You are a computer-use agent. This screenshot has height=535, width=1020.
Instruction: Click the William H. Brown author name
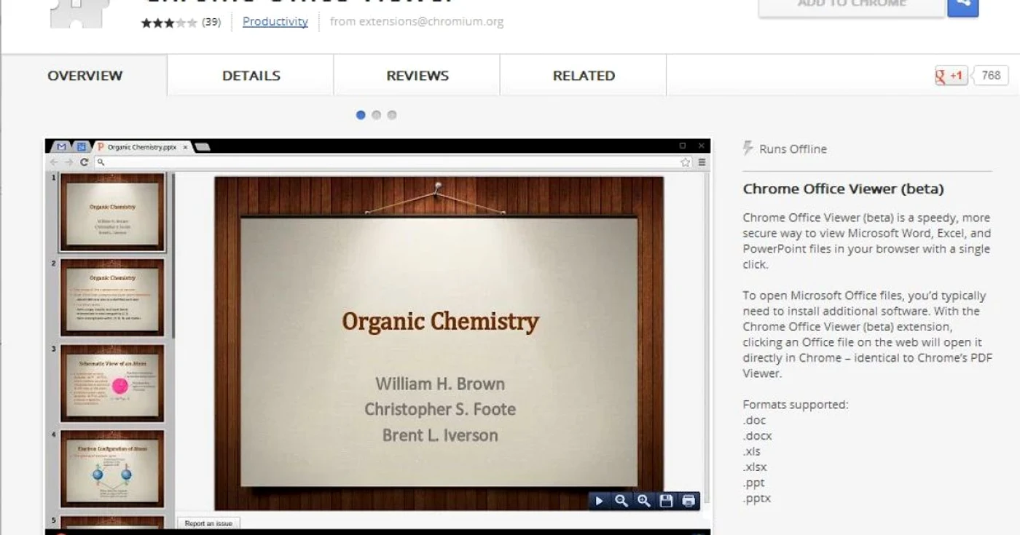(440, 384)
